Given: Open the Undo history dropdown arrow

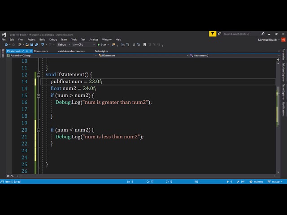Looking at the screenshot, I should tap(46, 45).
